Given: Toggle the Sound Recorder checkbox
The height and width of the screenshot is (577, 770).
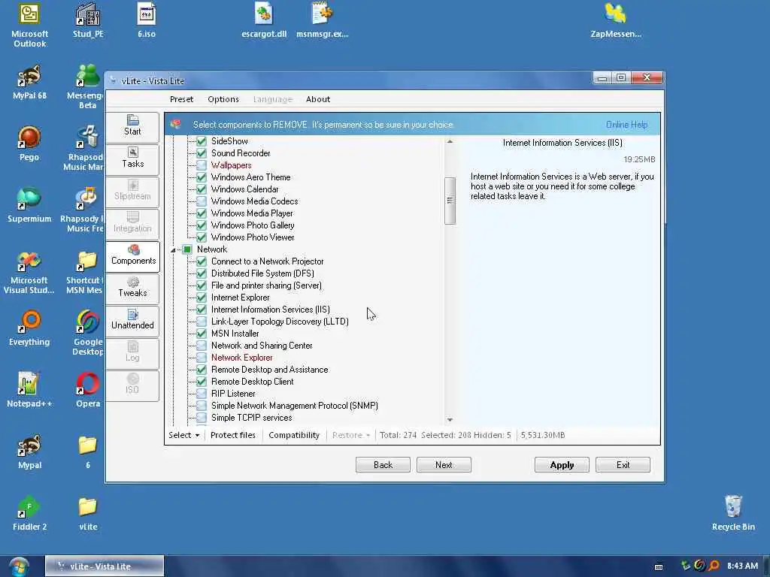Looking at the screenshot, I should pos(202,153).
